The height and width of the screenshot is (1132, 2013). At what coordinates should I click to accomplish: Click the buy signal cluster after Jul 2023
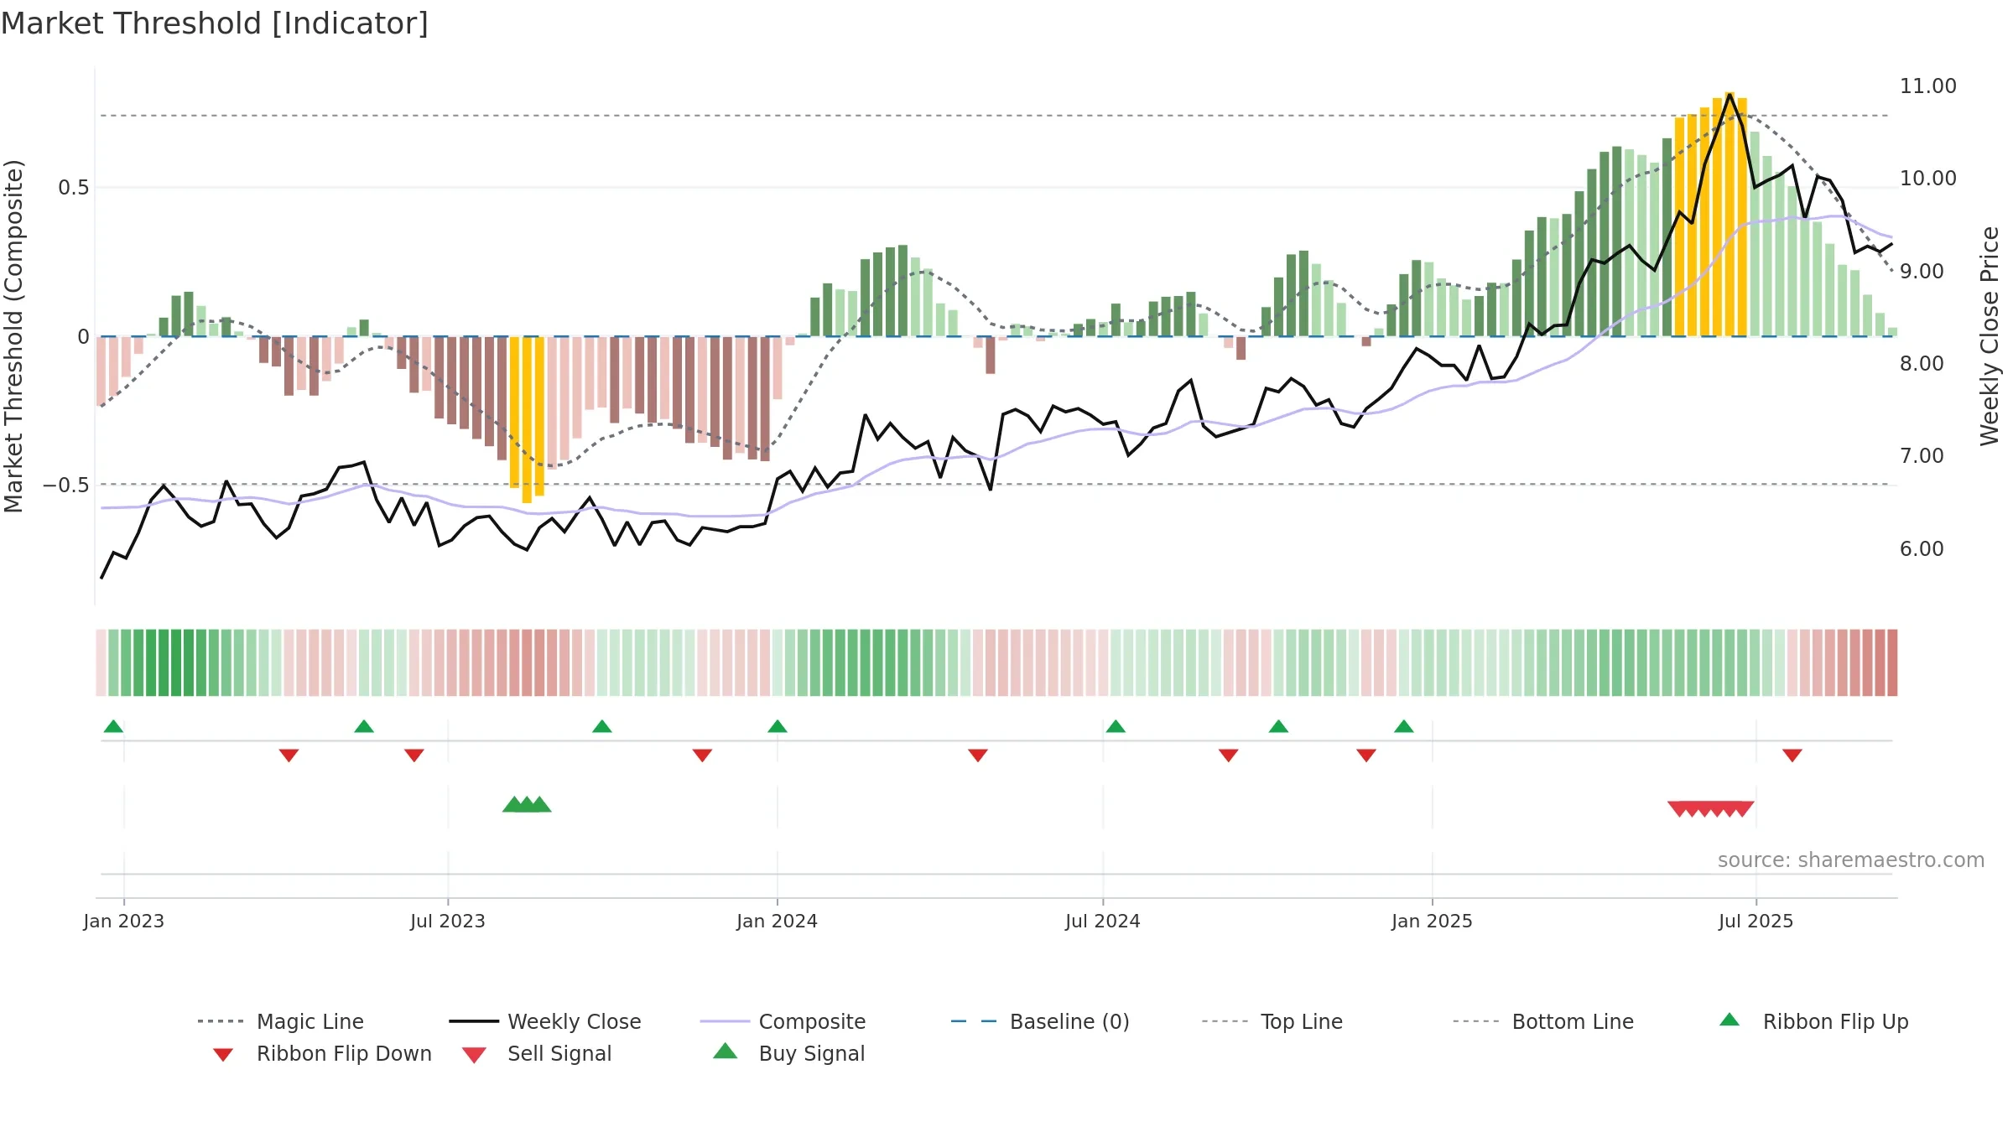527,804
